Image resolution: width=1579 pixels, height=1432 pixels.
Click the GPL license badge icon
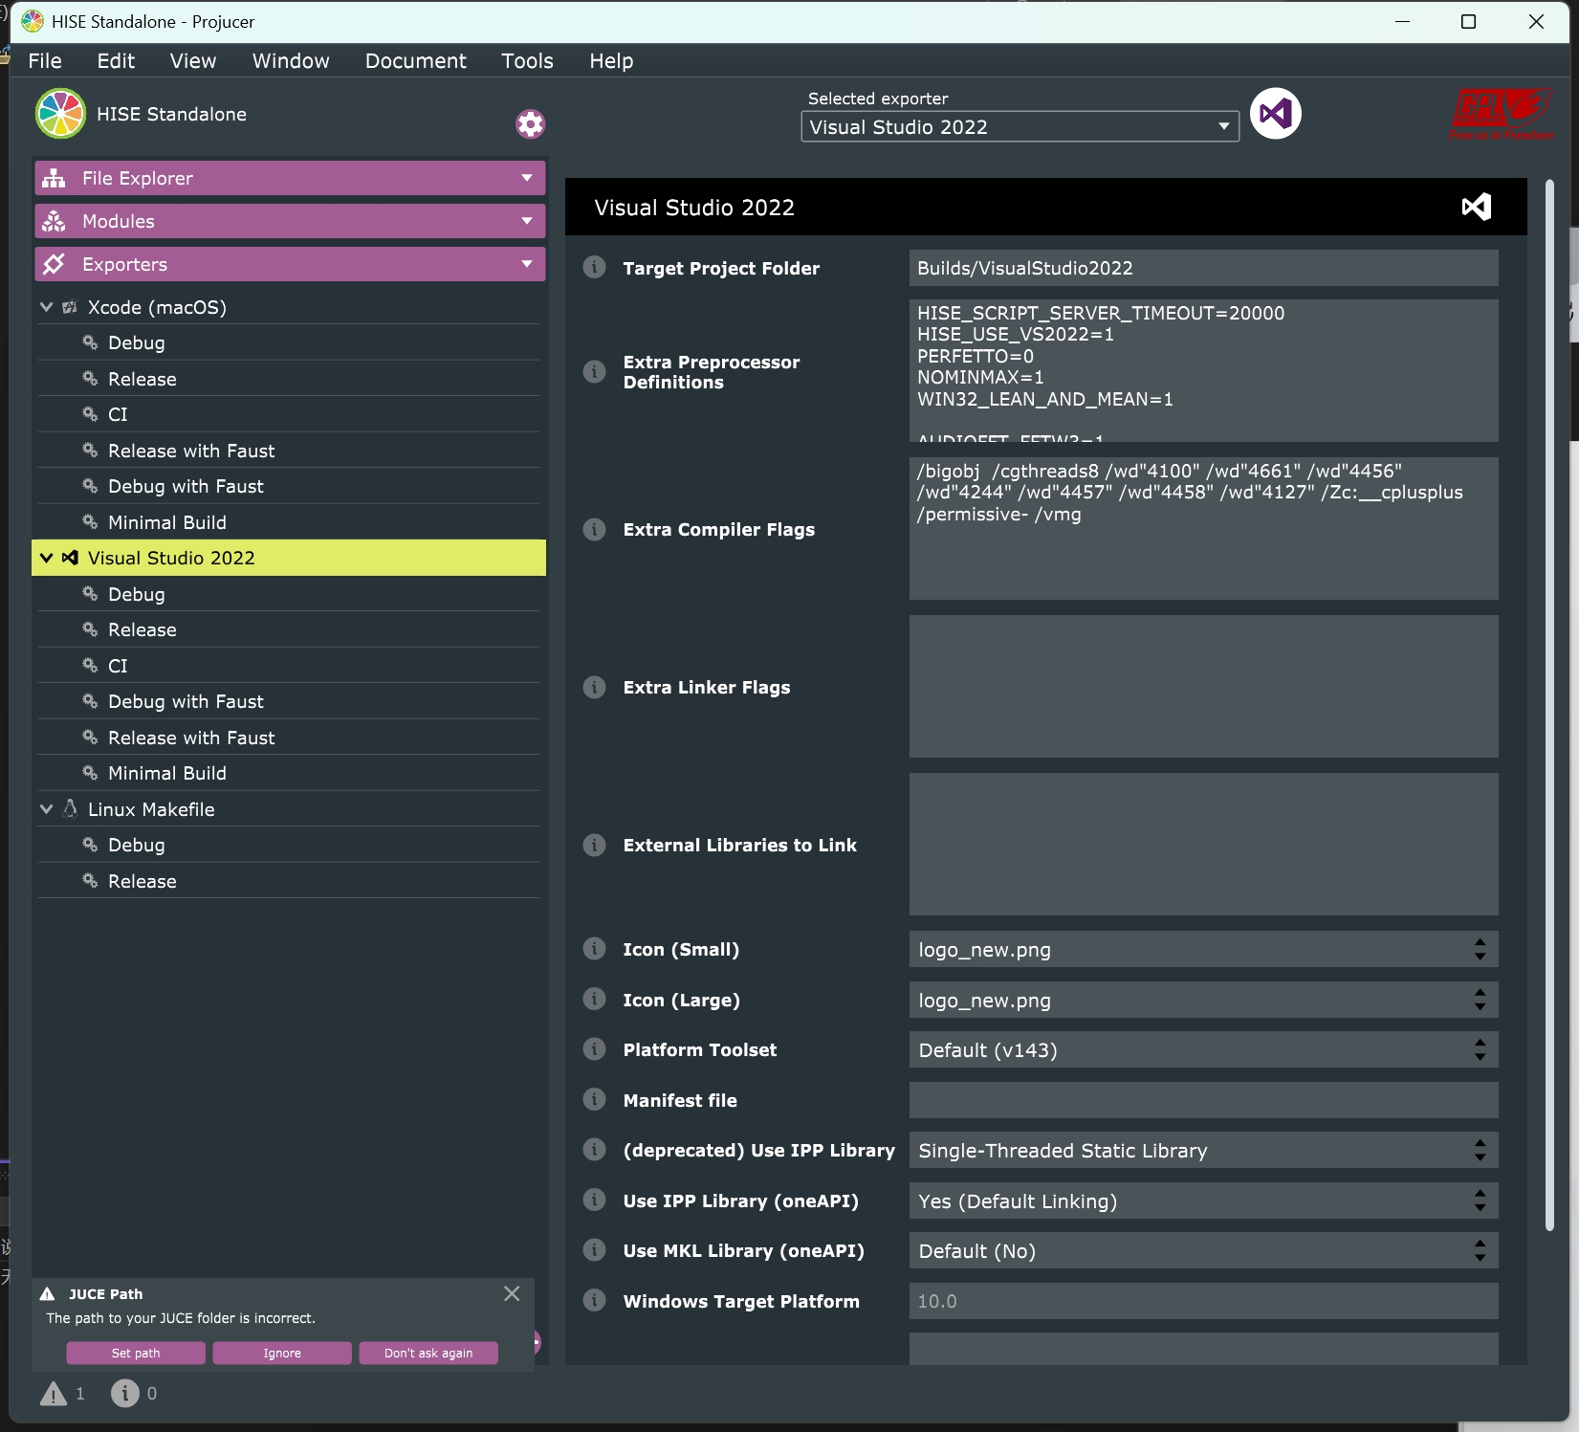1502,114
